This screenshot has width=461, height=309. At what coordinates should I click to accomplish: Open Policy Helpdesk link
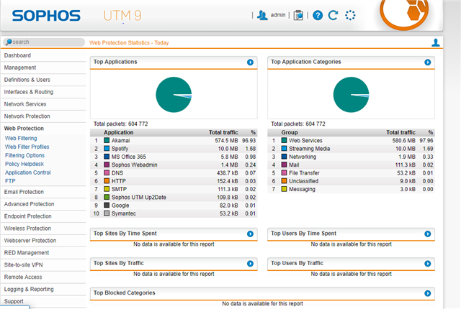tap(24, 164)
